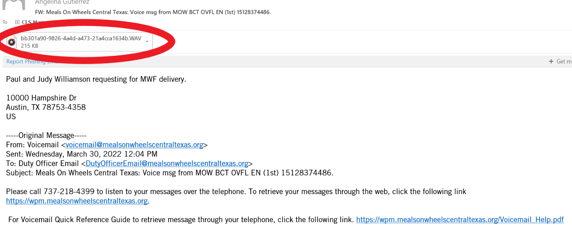Screen dimensions: 572x232
Task: Click the voicemail@mealsonwheelscentraltexas.org email link
Action: point(134,145)
